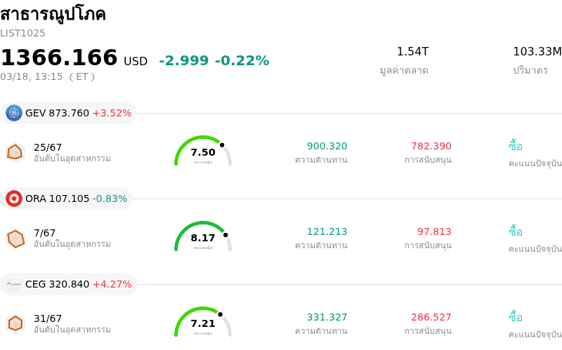Viewport: 562px width, 350px height.
Task: Click the CEG company logo icon
Action: click(14, 284)
